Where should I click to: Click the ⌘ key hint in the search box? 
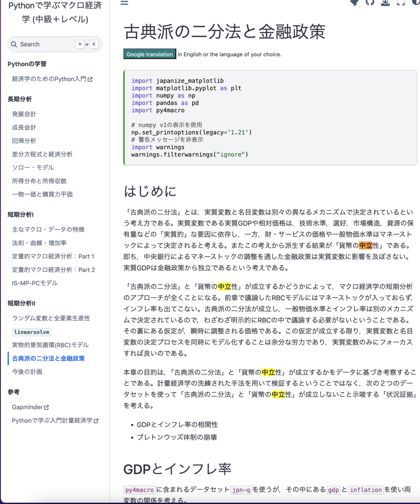point(80,44)
